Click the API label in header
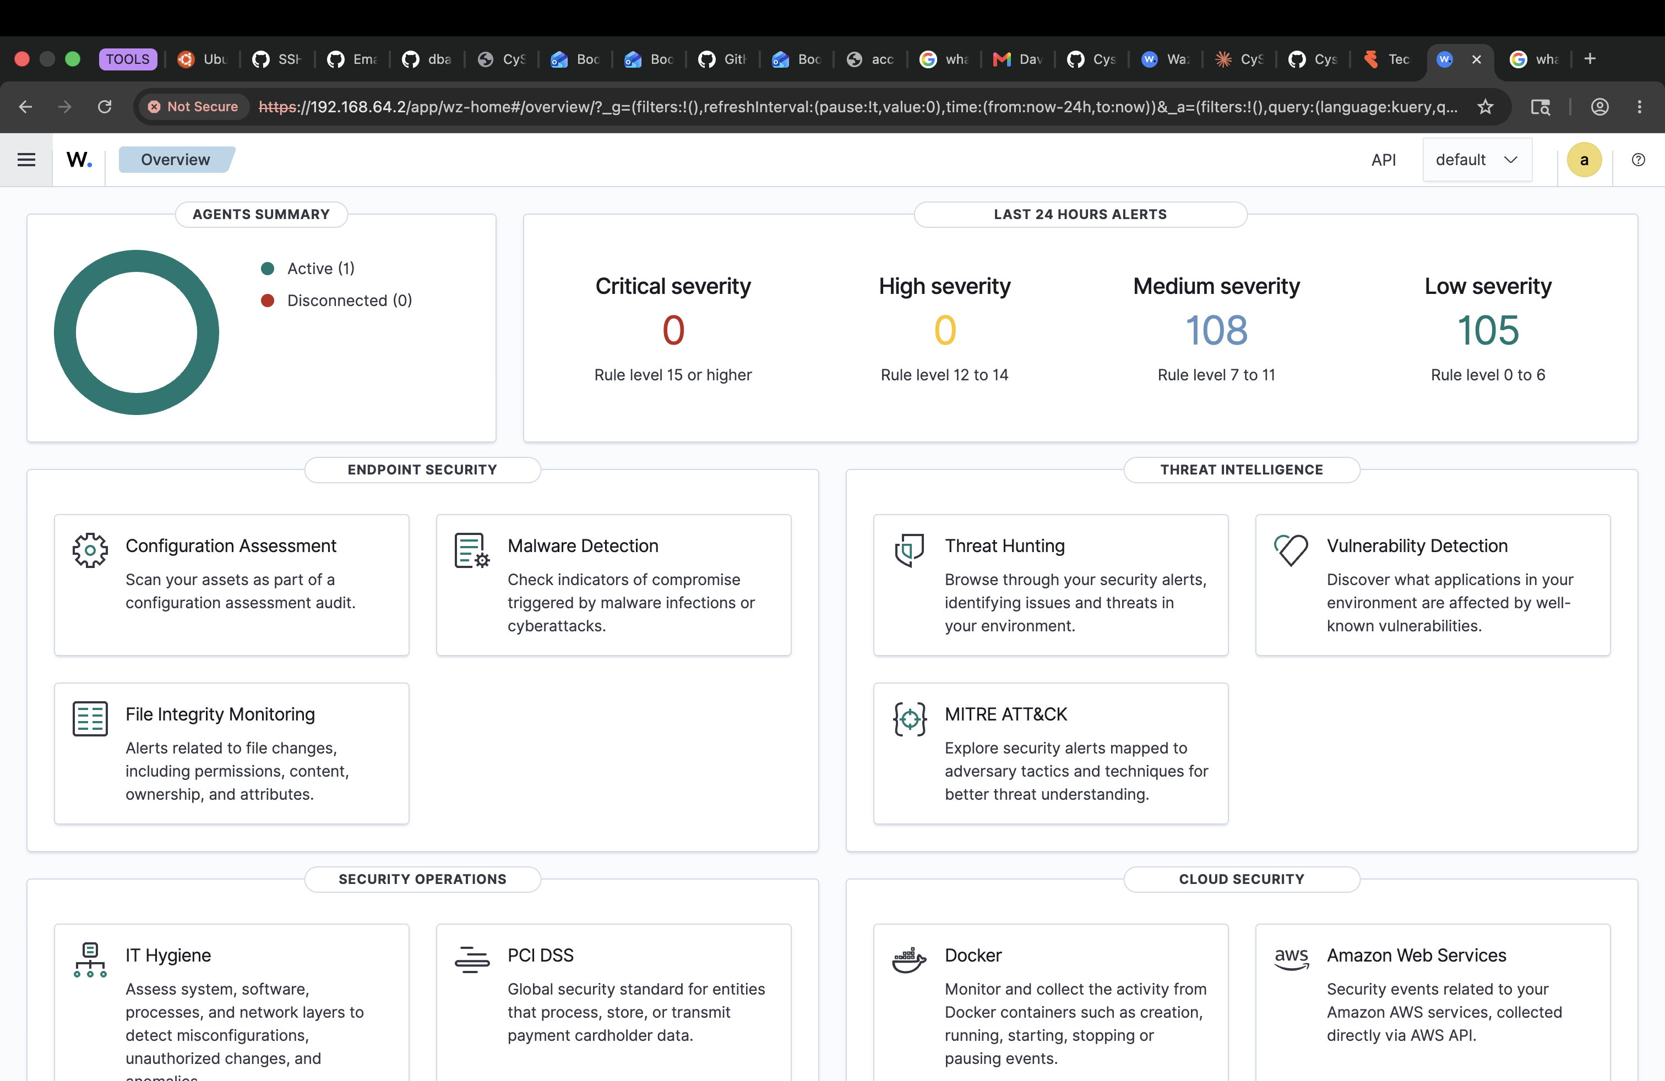This screenshot has width=1665, height=1081. 1383,160
